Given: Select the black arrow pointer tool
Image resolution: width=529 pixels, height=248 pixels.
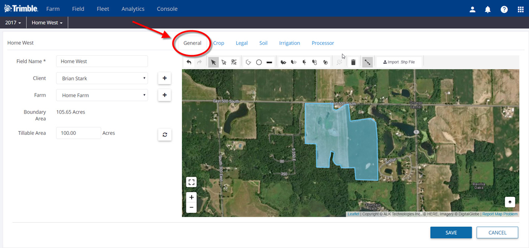Looking at the screenshot, I should pyautogui.click(x=213, y=62).
